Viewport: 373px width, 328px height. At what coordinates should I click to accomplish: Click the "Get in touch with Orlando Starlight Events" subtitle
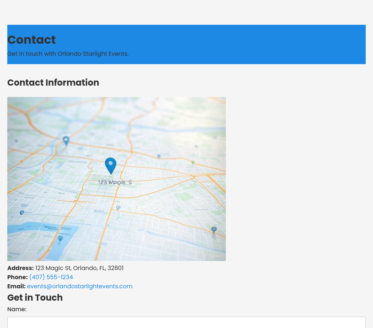(68, 54)
